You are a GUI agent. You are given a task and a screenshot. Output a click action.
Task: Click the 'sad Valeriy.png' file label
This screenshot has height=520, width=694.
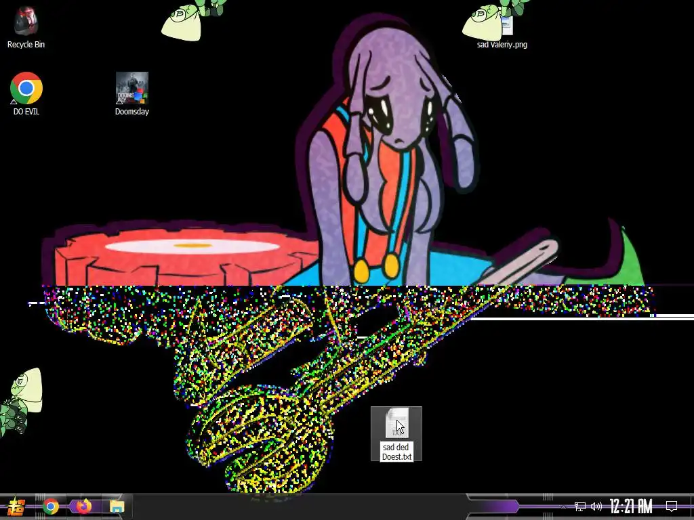pyautogui.click(x=502, y=45)
